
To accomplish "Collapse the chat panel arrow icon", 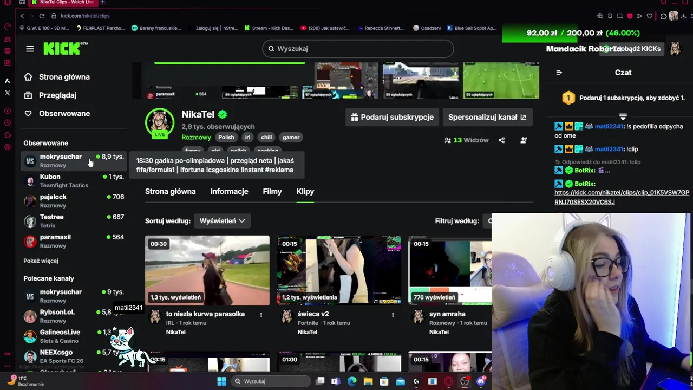I will (559, 73).
